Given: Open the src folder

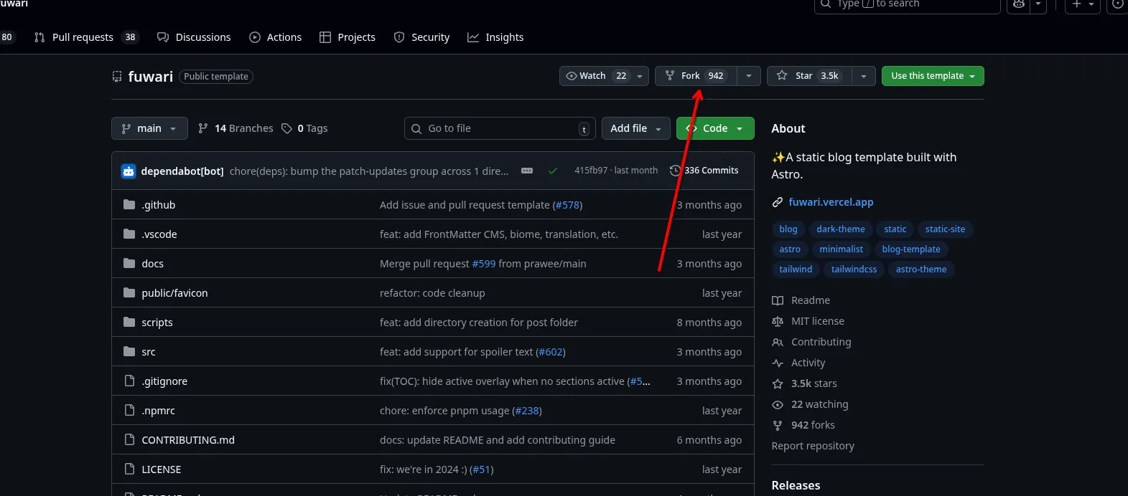Looking at the screenshot, I should [149, 352].
